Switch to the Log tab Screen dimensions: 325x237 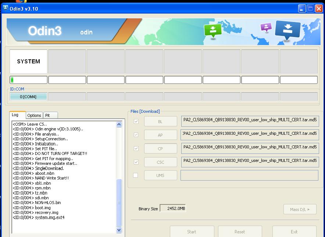[18, 115]
